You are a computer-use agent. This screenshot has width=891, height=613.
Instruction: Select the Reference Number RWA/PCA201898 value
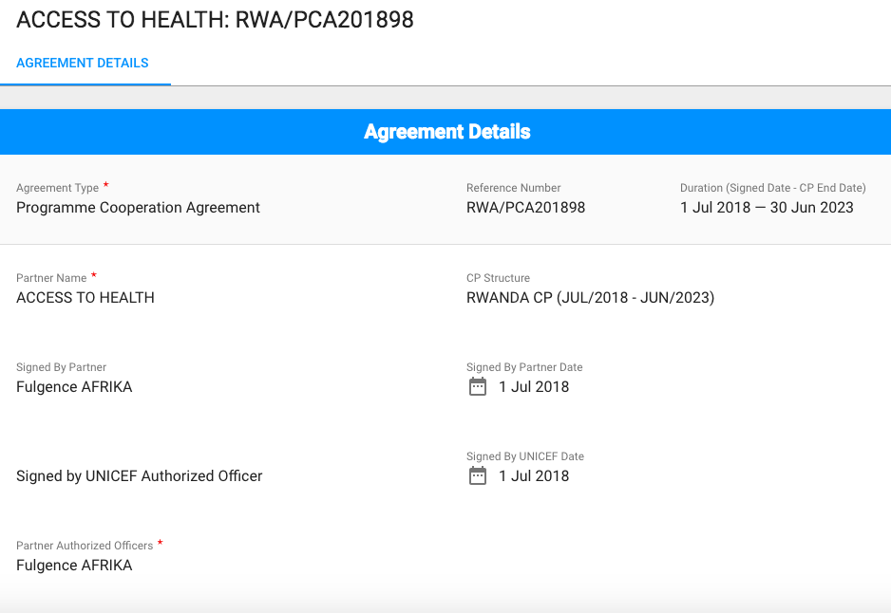(x=525, y=208)
